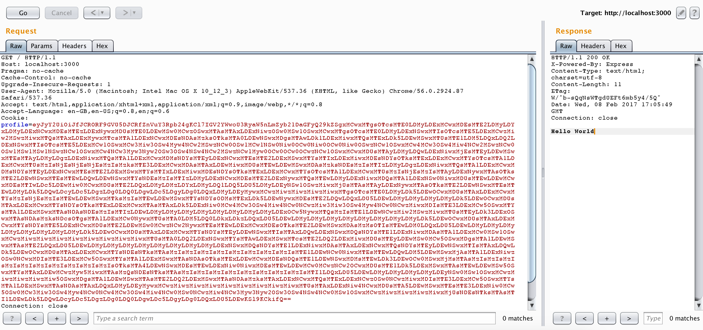
Task: Click the Request left question mark icon
Action: (13, 318)
